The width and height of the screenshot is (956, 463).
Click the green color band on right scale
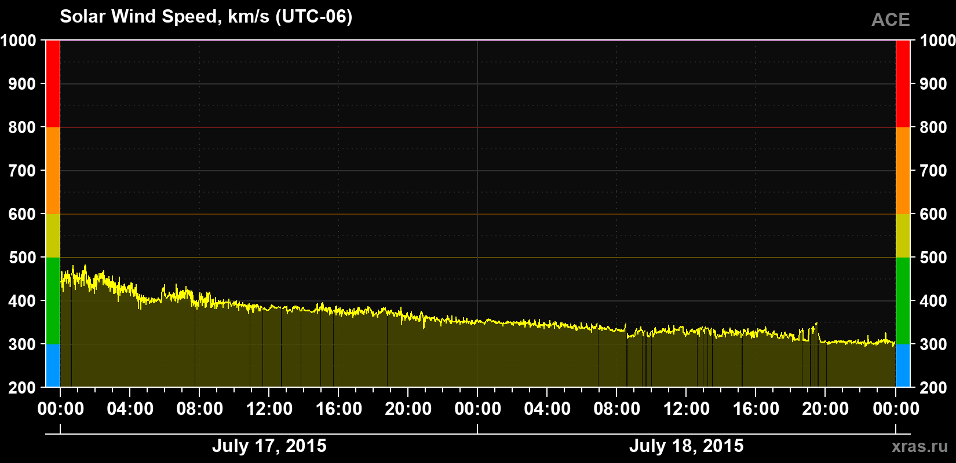coord(903,301)
